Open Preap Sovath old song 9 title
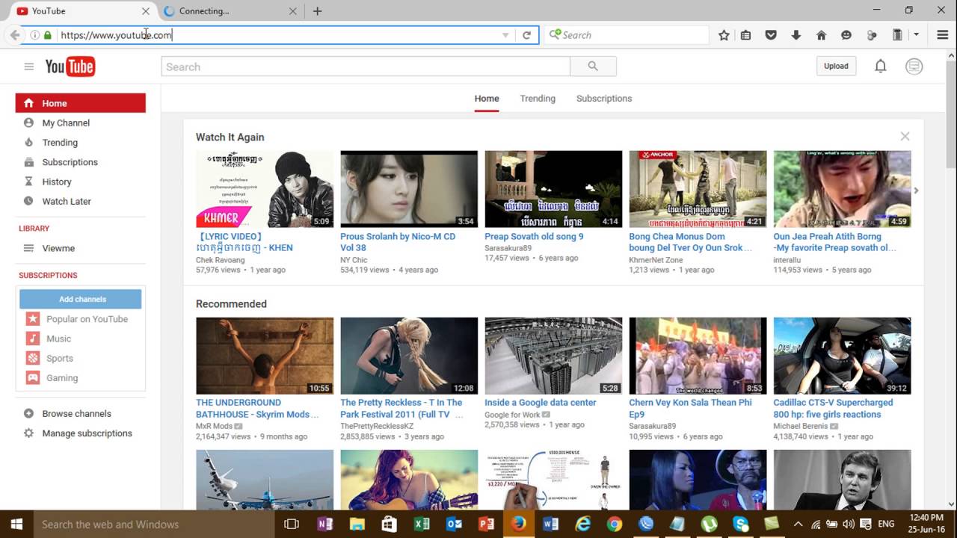The height and width of the screenshot is (538, 957). (x=534, y=236)
